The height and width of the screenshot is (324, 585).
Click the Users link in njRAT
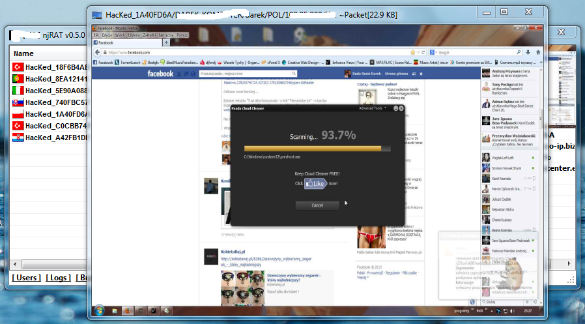(26, 278)
